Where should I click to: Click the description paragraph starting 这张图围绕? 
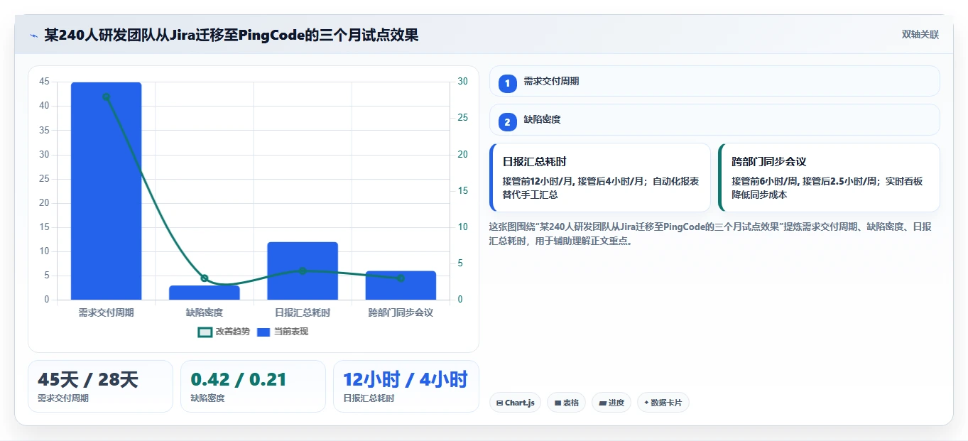(710, 234)
